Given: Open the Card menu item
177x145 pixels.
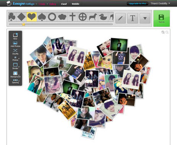Looking at the screenshot, I should pyautogui.click(x=64, y=4).
